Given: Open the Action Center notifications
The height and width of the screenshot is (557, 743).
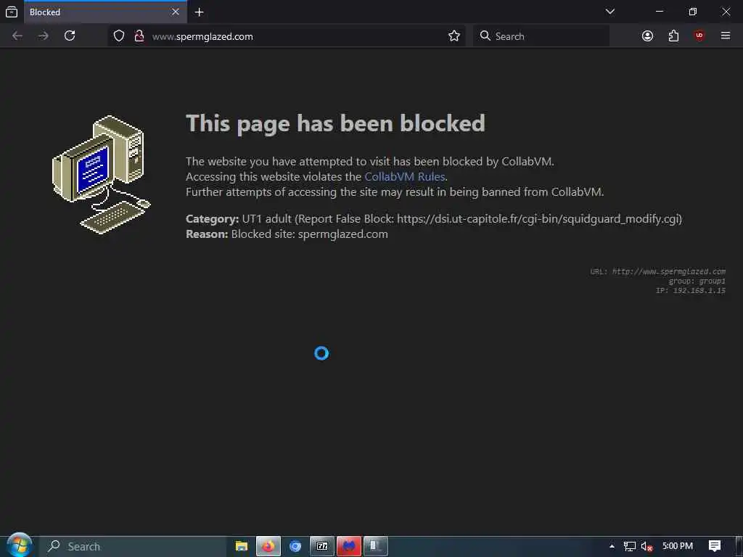Looking at the screenshot, I should point(715,547).
